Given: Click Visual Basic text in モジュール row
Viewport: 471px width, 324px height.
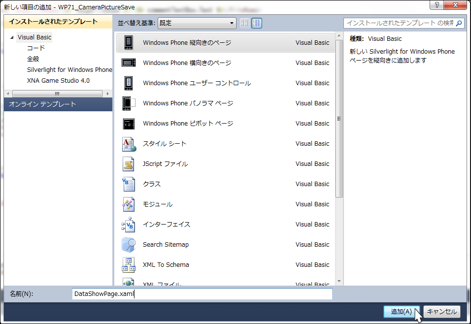Looking at the screenshot, I should tap(312, 204).
